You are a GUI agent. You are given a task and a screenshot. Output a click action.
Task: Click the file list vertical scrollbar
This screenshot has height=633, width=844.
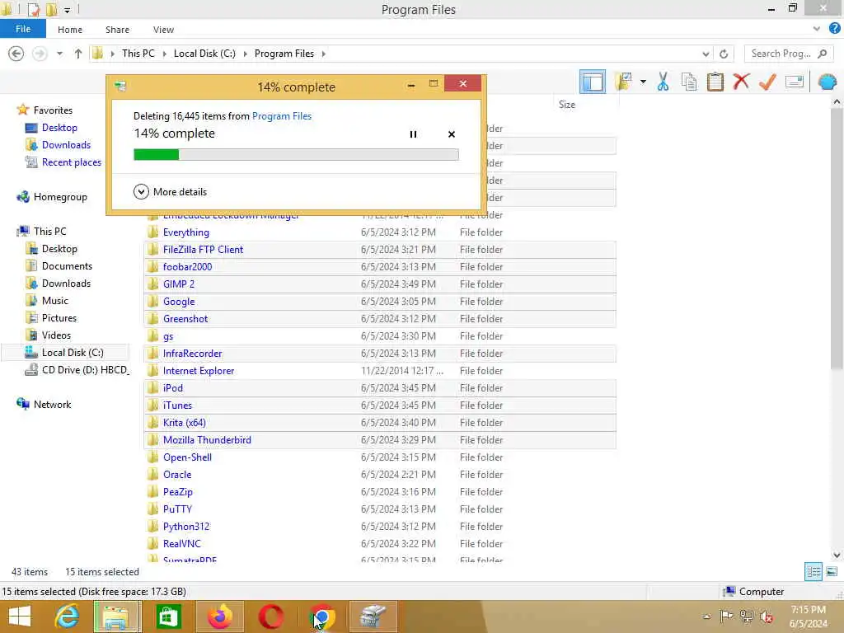point(837,240)
